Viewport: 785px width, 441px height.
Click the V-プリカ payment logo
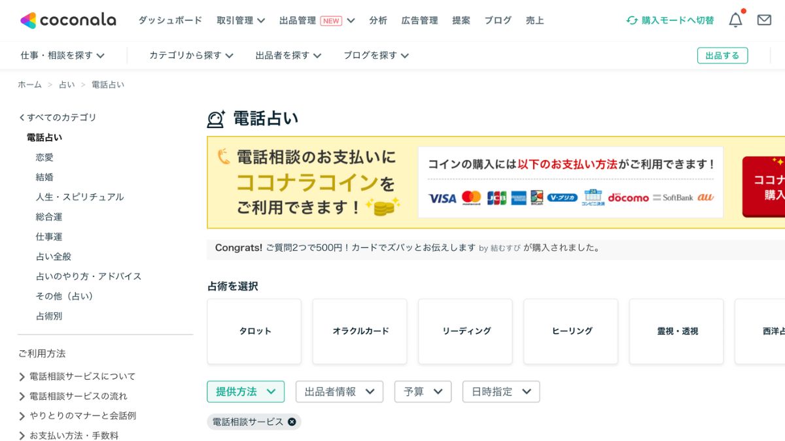click(563, 197)
